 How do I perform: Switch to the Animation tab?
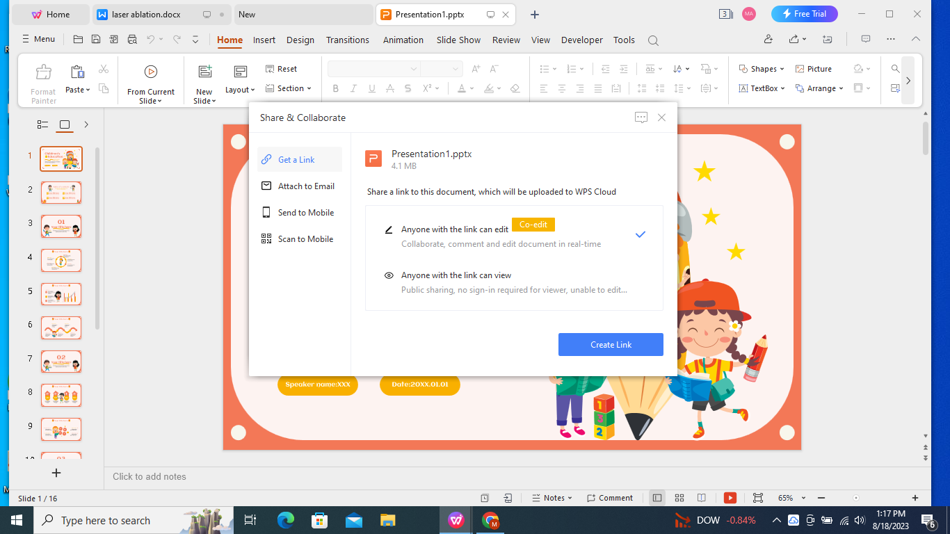pyautogui.click(x=403, y=40)
